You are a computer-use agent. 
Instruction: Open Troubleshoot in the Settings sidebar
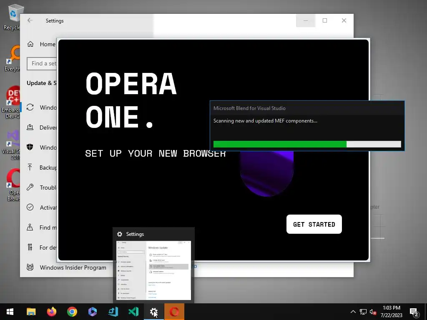point(41,187)
